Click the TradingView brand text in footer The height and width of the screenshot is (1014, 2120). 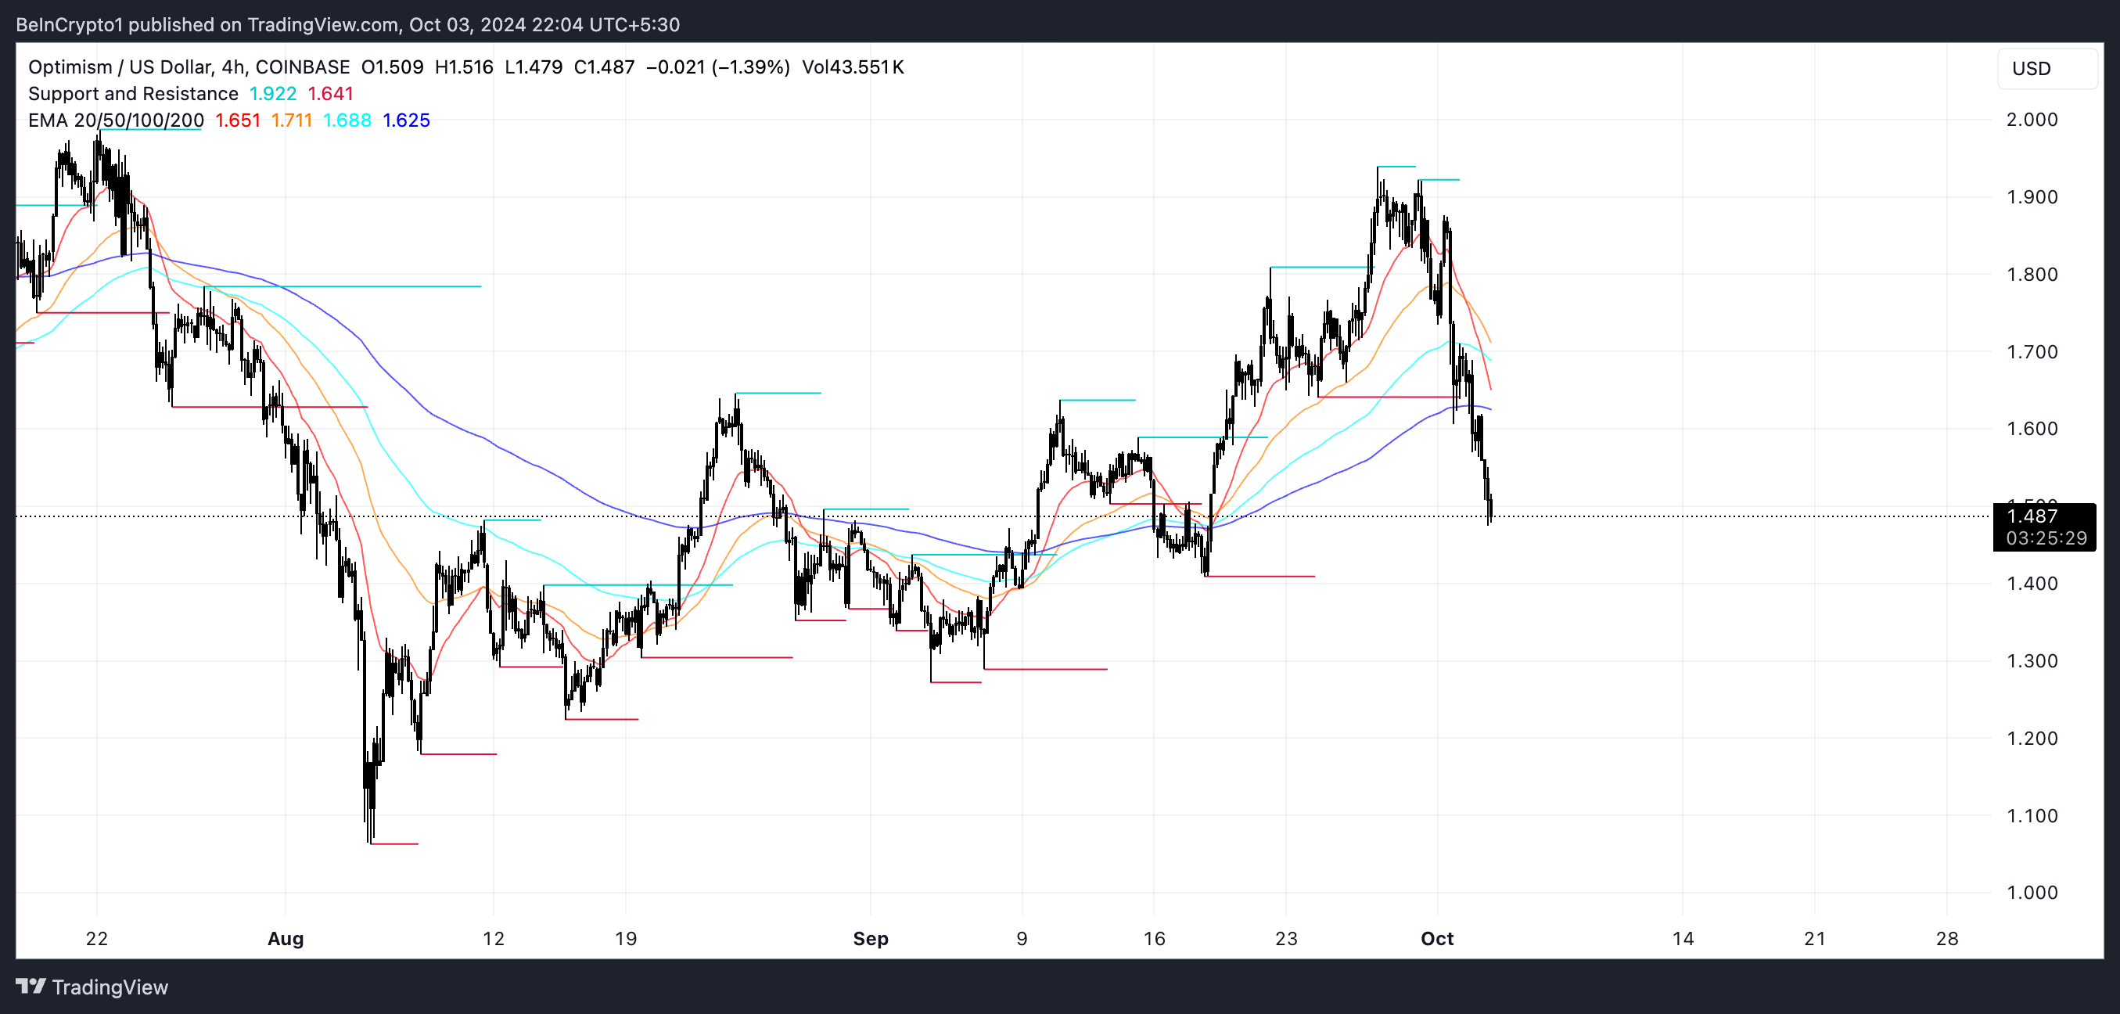pos(110,987)
